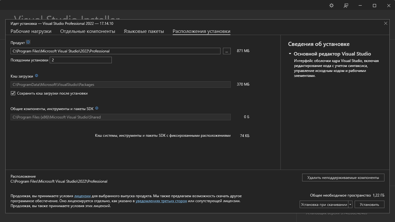Collapse the Основной редактор Visual Studio section
Image resolution: width=395 pixels, height=222 pixels.
(290, 54)
